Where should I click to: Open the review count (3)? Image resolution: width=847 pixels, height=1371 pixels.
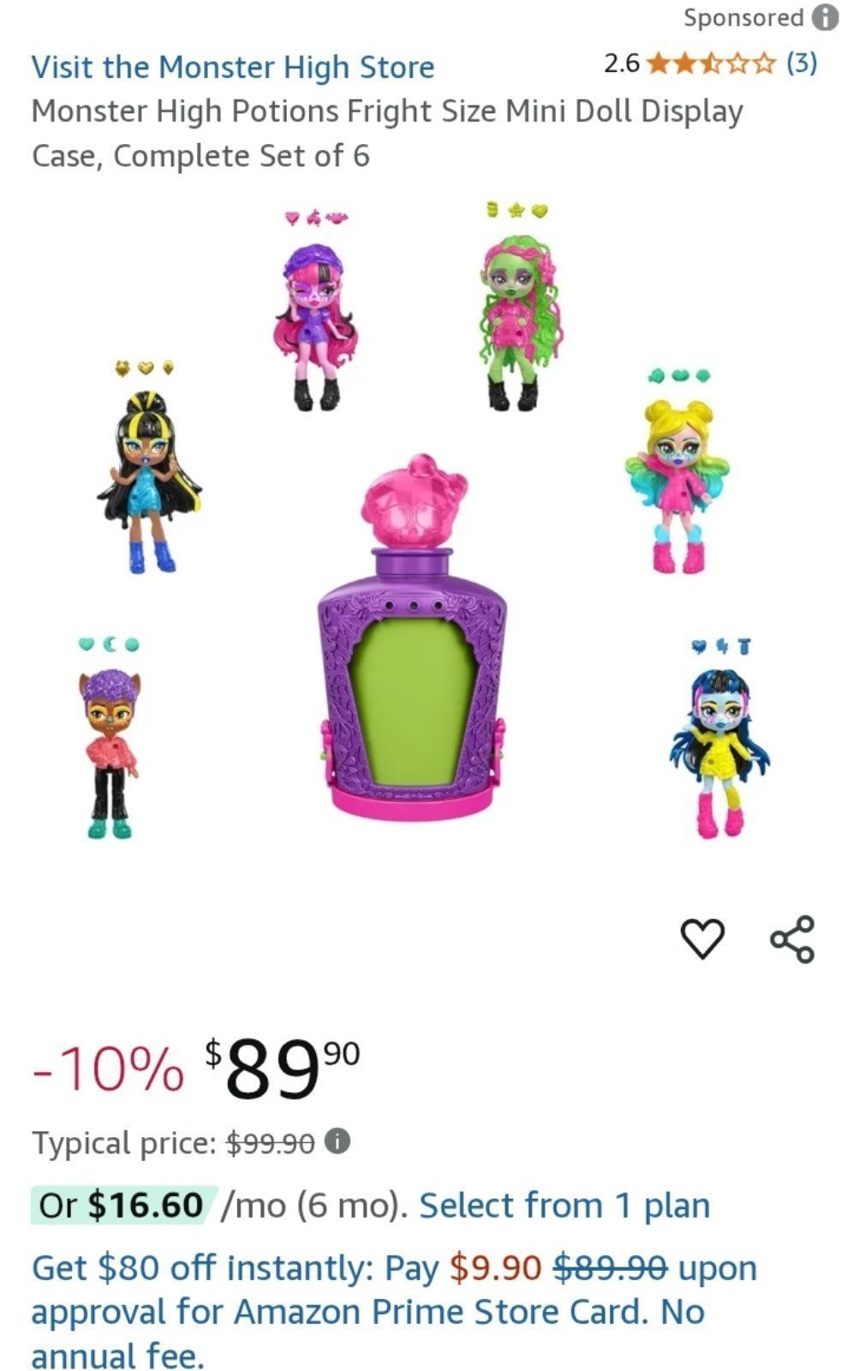(802, 63)
